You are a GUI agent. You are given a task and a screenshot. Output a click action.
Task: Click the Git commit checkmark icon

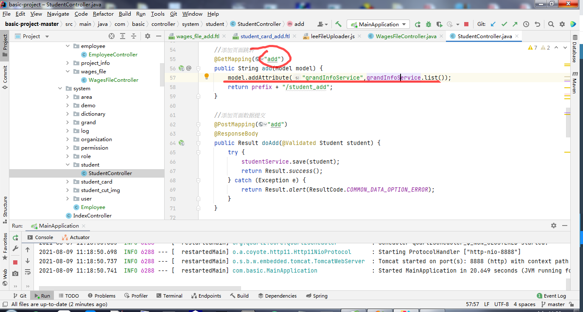click(x=504, y=24)
